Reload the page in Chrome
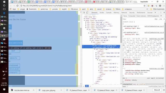166x93 pixels. (x=17, y=6)
